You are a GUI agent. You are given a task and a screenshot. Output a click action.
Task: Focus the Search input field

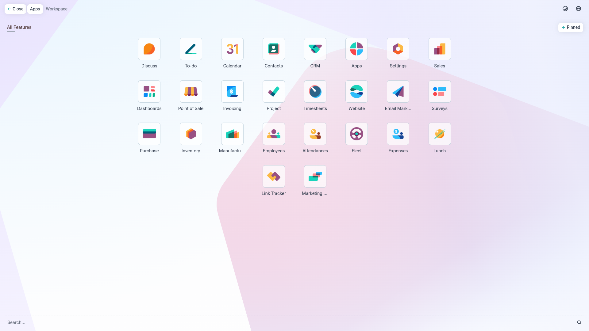pyautogui.click(x=290, y=322)
